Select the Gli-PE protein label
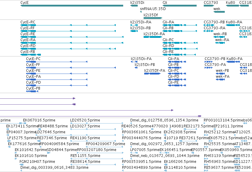This screenshot has height=172, width=252. click(x=174, y=83)
